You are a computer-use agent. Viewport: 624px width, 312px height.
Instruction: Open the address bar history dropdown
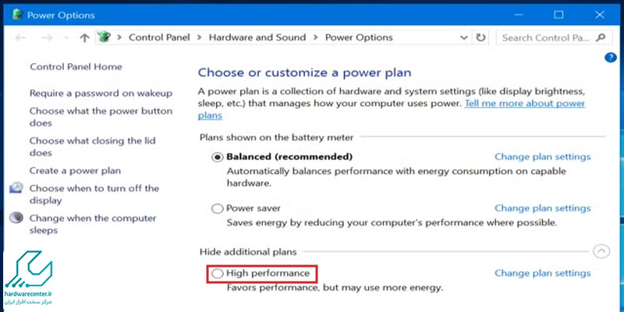pos(463,37)
